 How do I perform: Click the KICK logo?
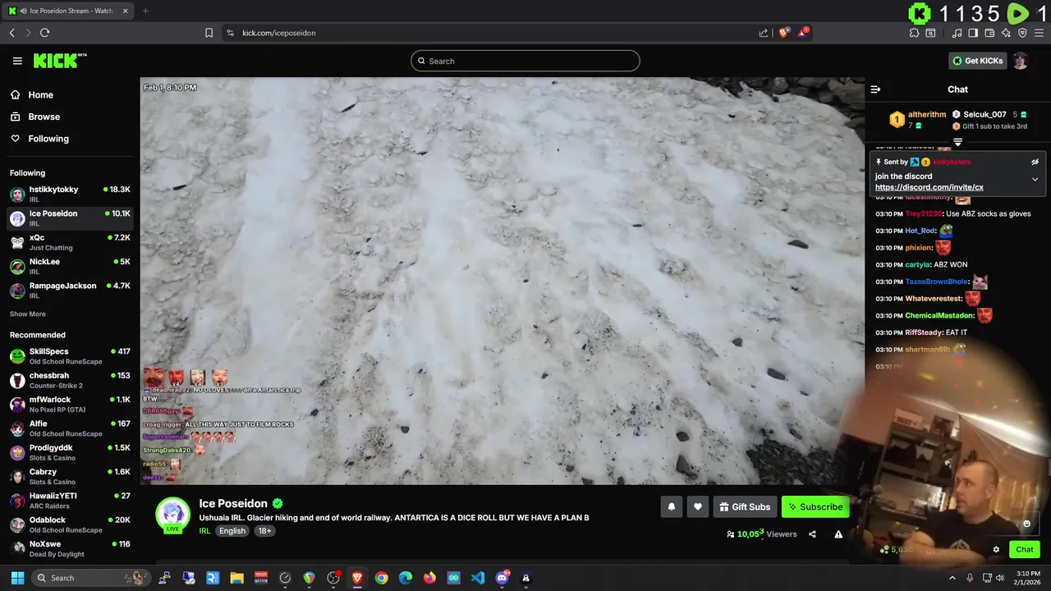click(x=59, y=61)
